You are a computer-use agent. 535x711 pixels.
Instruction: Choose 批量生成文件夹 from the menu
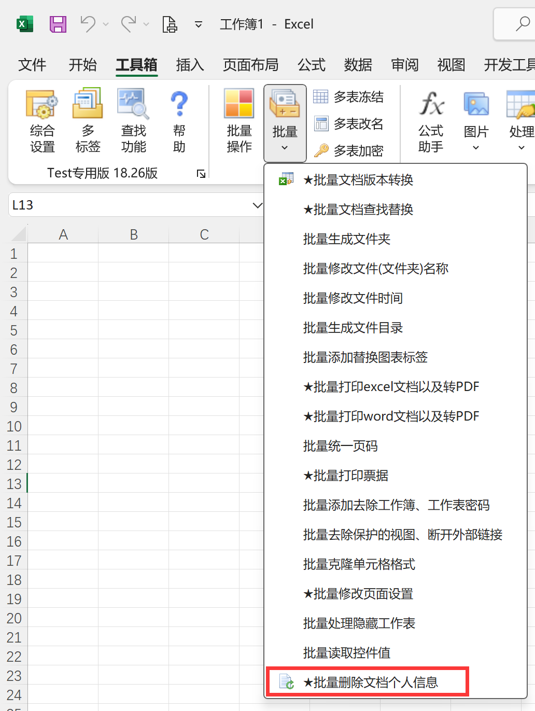tap(346, 239)
